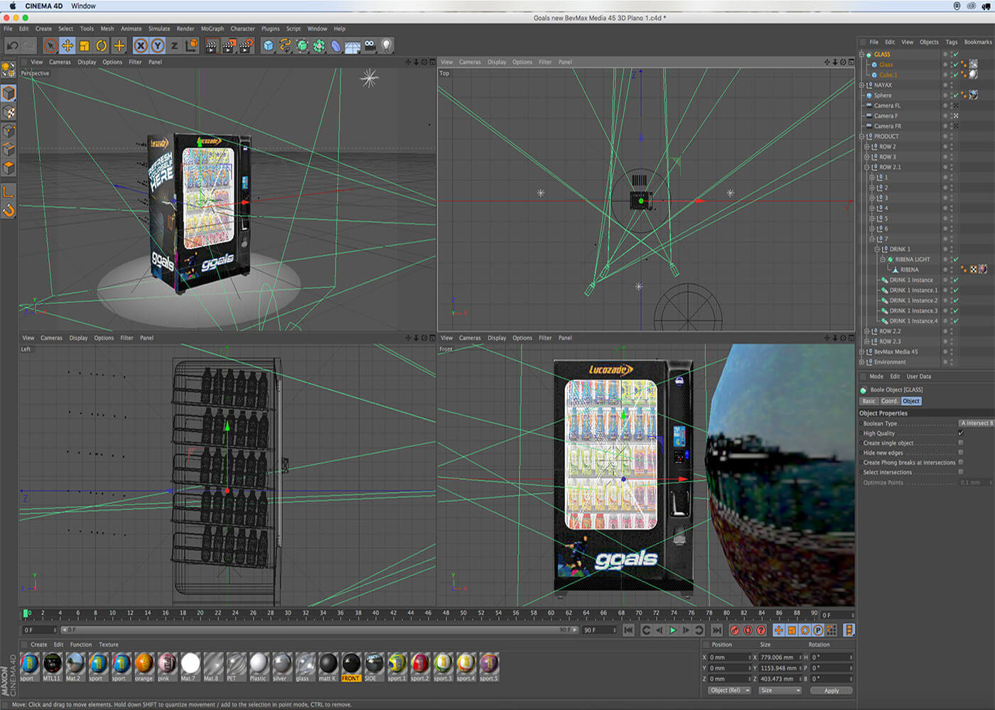Enable Hide new edges checkbox
Viewport: 995px width, 710px height.
pyautogui.click(x=961, y=453)
